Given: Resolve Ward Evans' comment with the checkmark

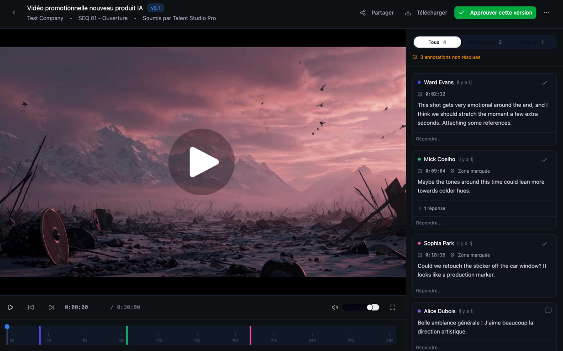Looking at the screenshot, I should (544, 83).
